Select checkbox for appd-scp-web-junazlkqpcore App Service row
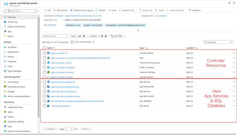237x135 pixels. (x=44, y=91)
